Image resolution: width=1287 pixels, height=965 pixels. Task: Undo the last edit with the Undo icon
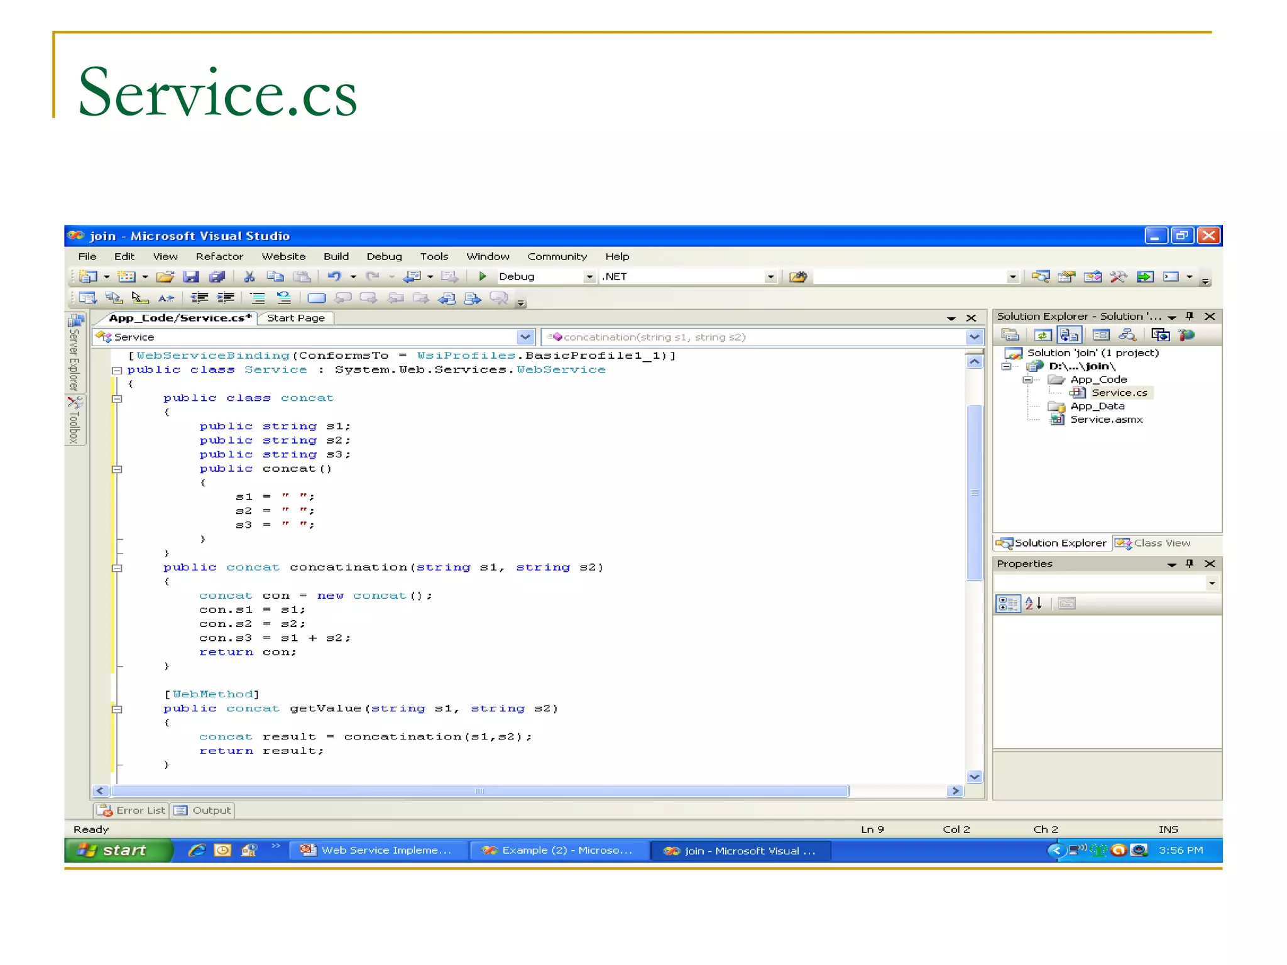[x=334, y=276]
